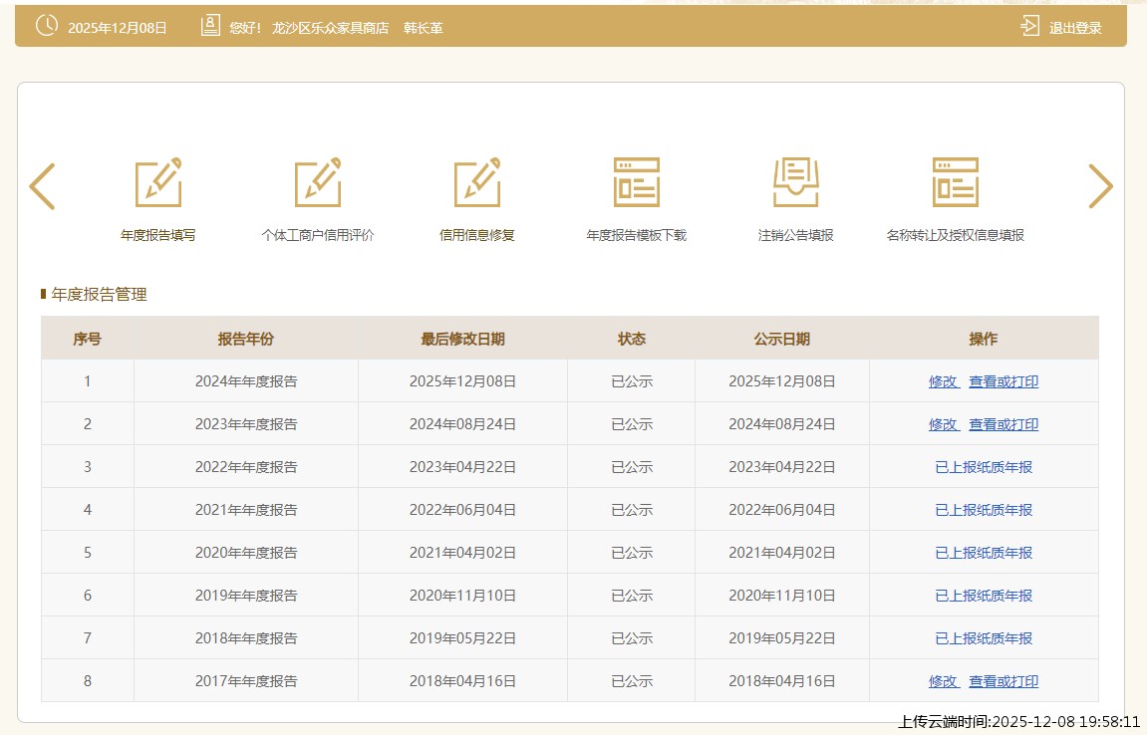
Task: Click 已上报纸质年报 for the 2022 report
Action: 984,467
